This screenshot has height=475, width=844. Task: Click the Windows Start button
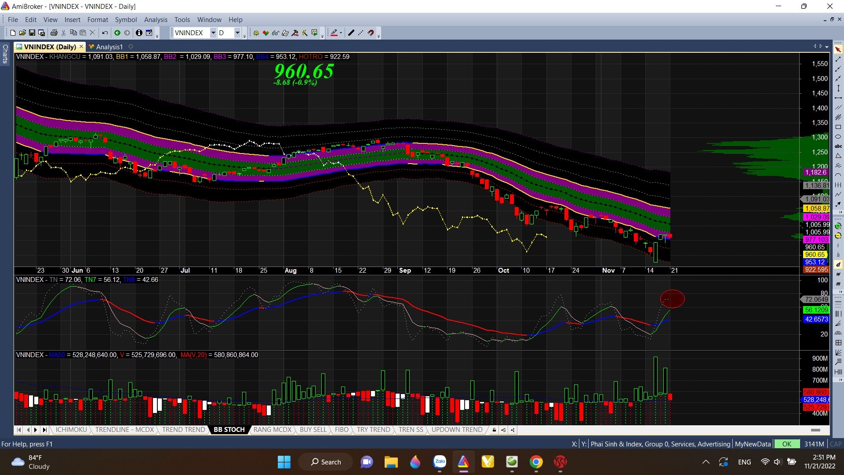tap(284, 462)
